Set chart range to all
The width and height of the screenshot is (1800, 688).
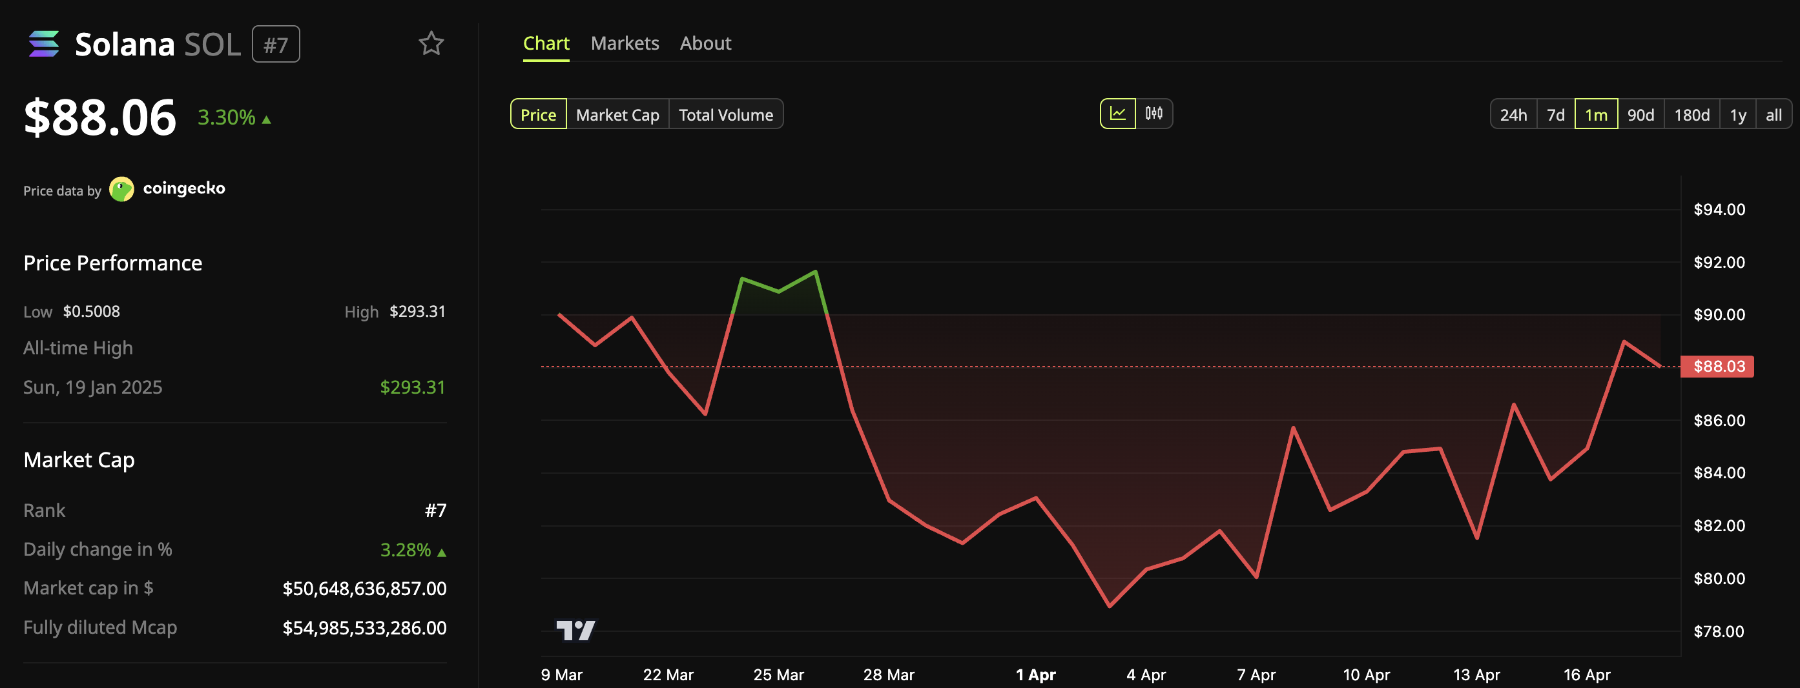pyautogui.click(x=1774, y=114)
